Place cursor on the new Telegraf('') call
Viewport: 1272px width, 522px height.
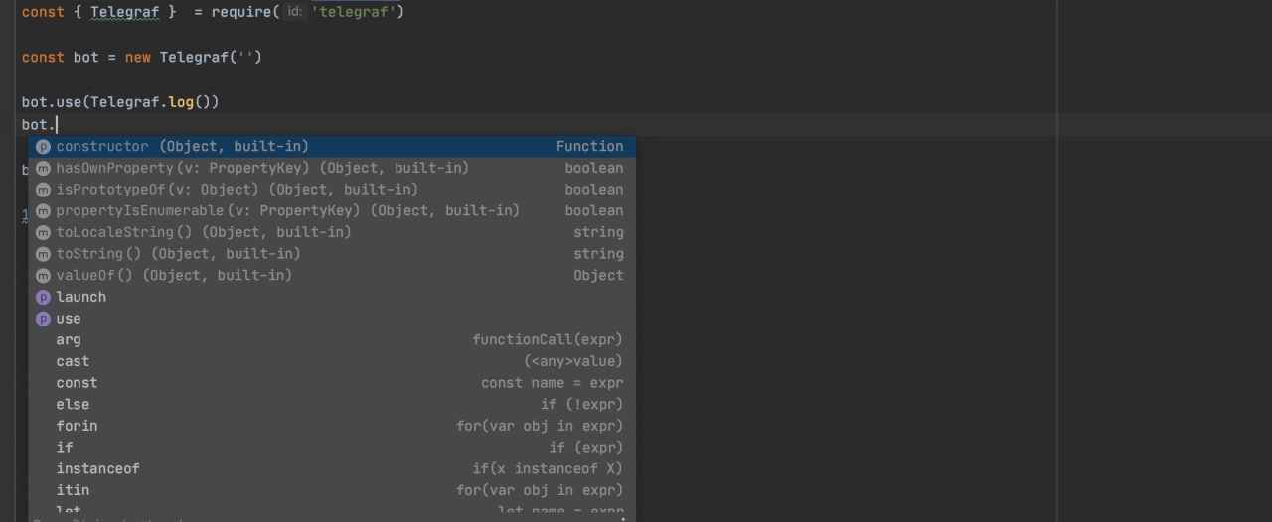(x=193, y=57)
